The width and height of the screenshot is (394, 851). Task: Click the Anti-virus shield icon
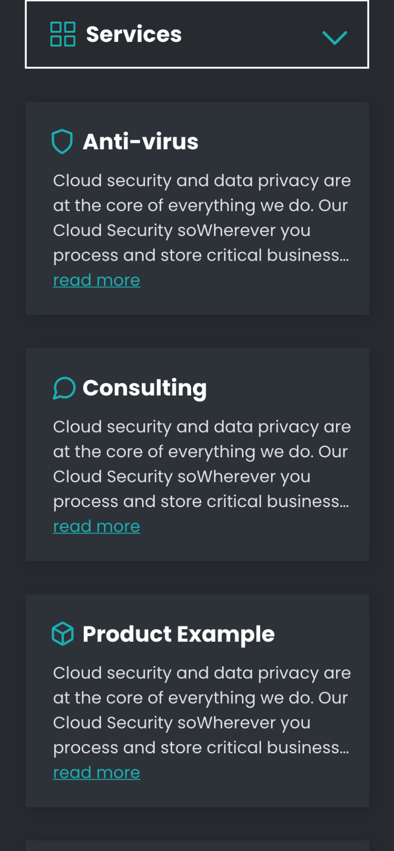(62, 142)
